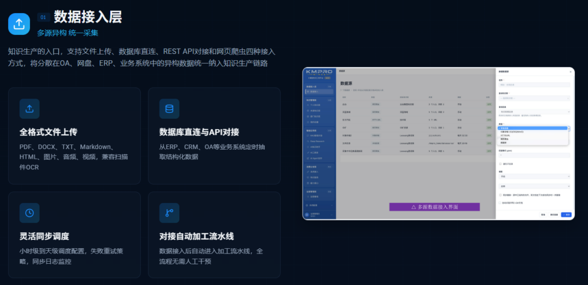The height and width of the screenshot is (285, 588).
Task: Click the database icon in 数据库直连与API对接 card
Action: (x=169, y=108)
